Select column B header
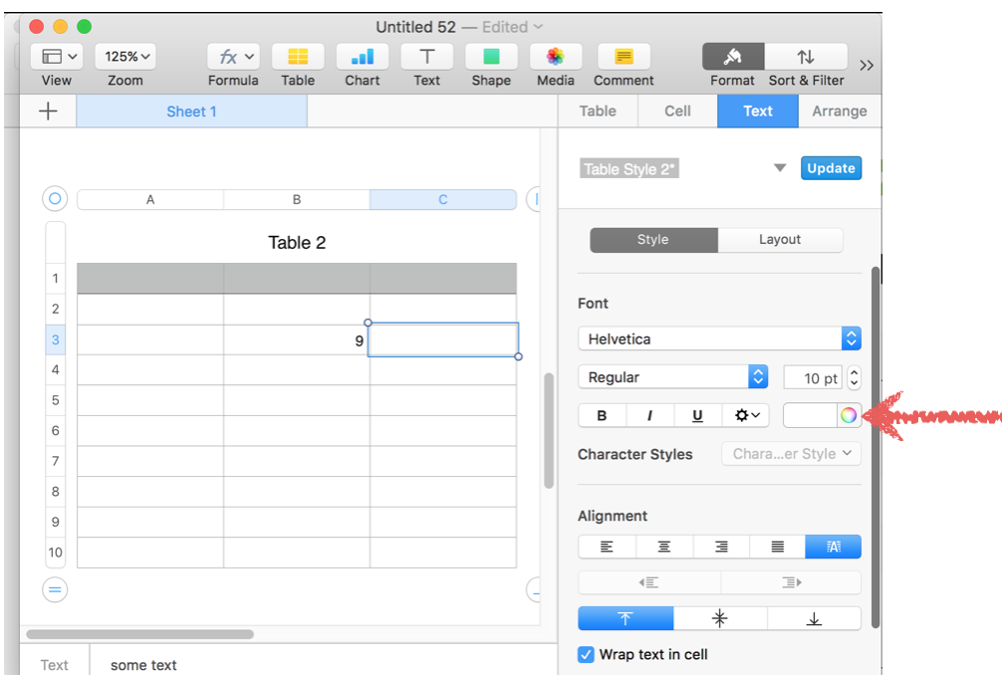Screen dimensions: 1002x675 point(297,199)
